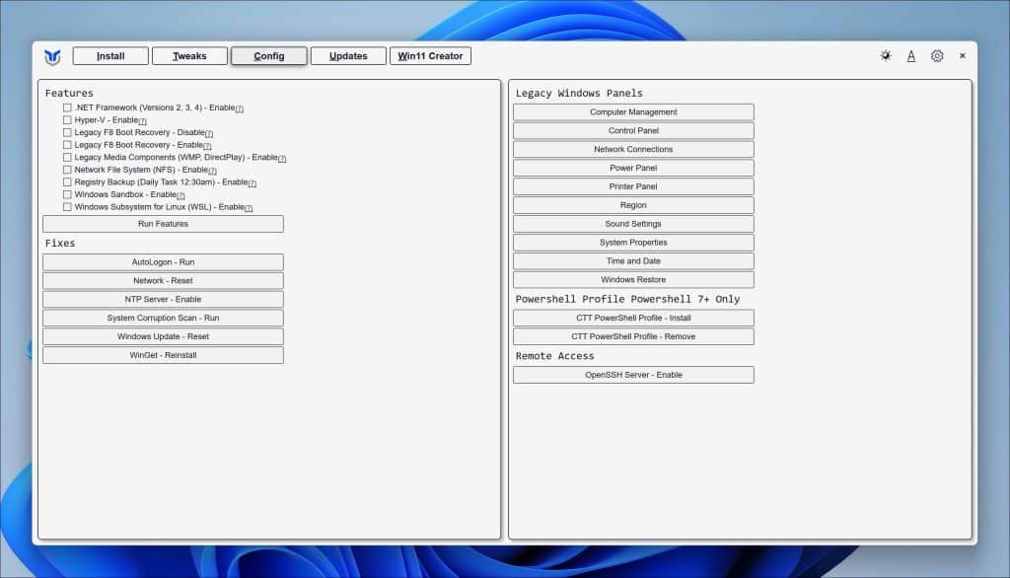The height and width of the screenshot is (578, 1010).
Task: Check Legacy F8 Boot Recovery - Disable
Action: coord(67,132)
